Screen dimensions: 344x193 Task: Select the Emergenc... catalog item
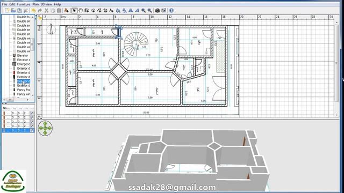click(x=24, y=64)
